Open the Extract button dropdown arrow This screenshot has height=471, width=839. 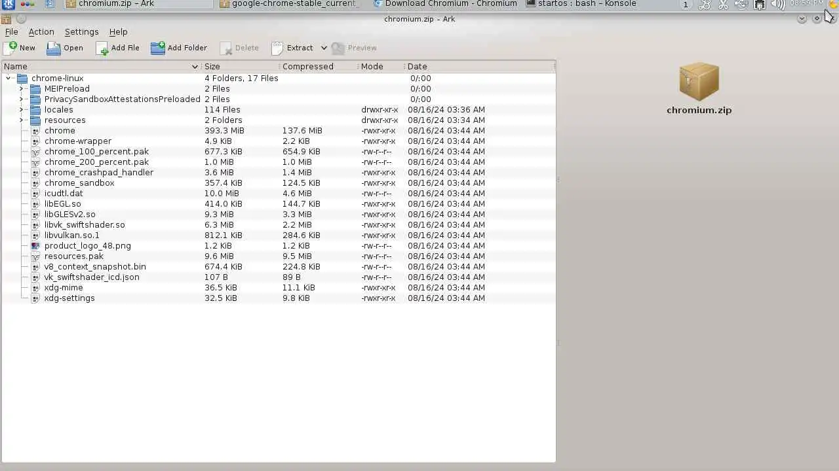click(324, 48)
